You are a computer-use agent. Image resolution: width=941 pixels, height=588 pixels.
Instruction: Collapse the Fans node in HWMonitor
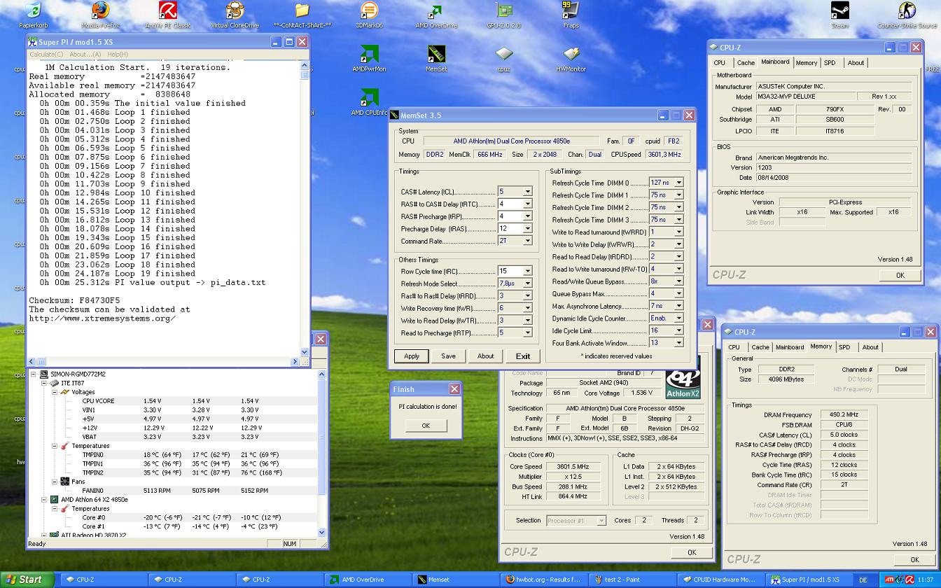55,482
